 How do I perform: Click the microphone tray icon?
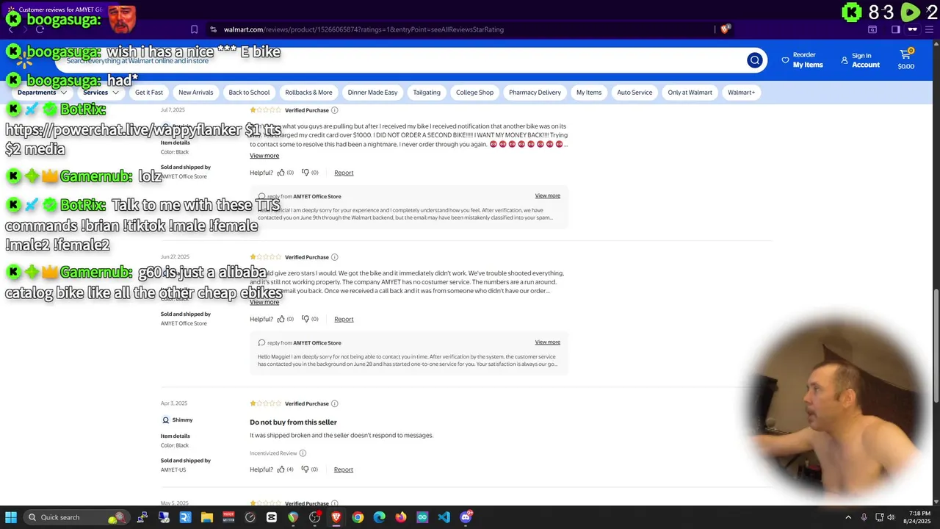point(864,517)
